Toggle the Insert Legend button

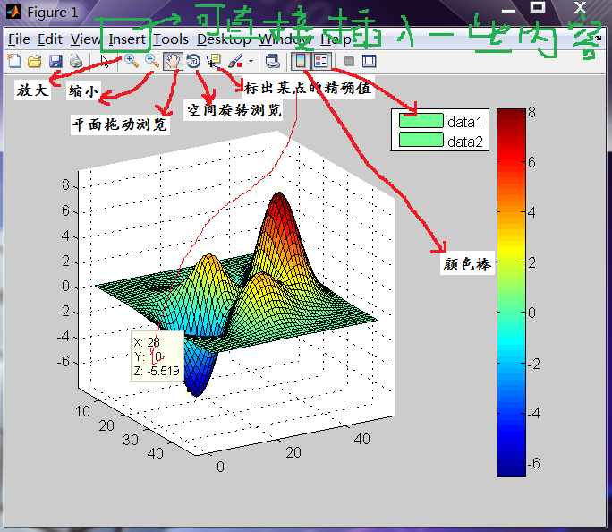coord(321,61)
